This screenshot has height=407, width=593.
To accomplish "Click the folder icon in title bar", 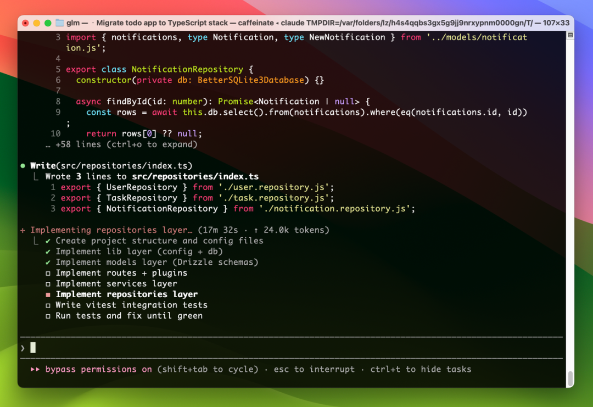I will pos(59,23).
